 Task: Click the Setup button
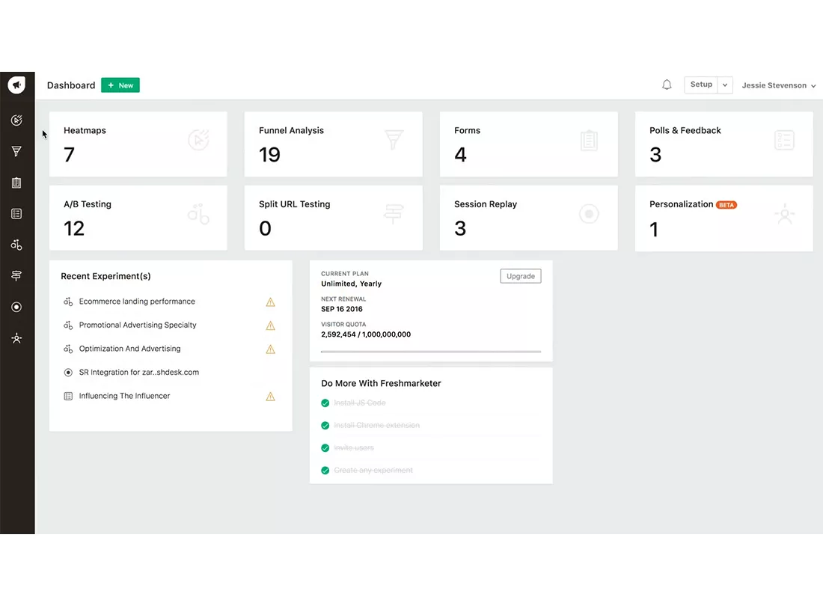[x=701, y=85]
